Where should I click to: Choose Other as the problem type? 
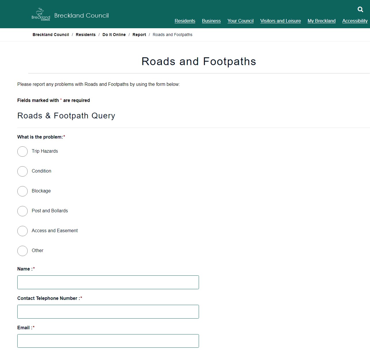point(22,251)
